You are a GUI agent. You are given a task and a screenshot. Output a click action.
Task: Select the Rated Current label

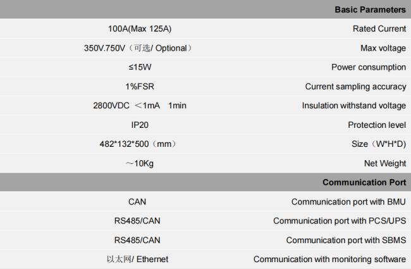point(379,28)
